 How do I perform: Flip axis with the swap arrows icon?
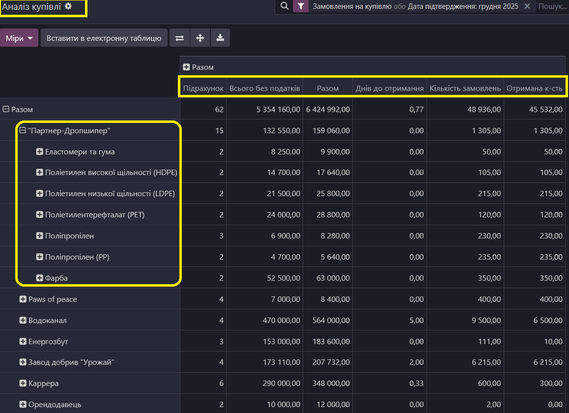(x=179, y=38)
